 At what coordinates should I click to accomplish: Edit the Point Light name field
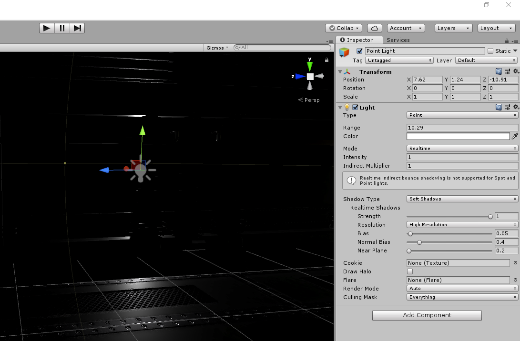click(425, 51)
